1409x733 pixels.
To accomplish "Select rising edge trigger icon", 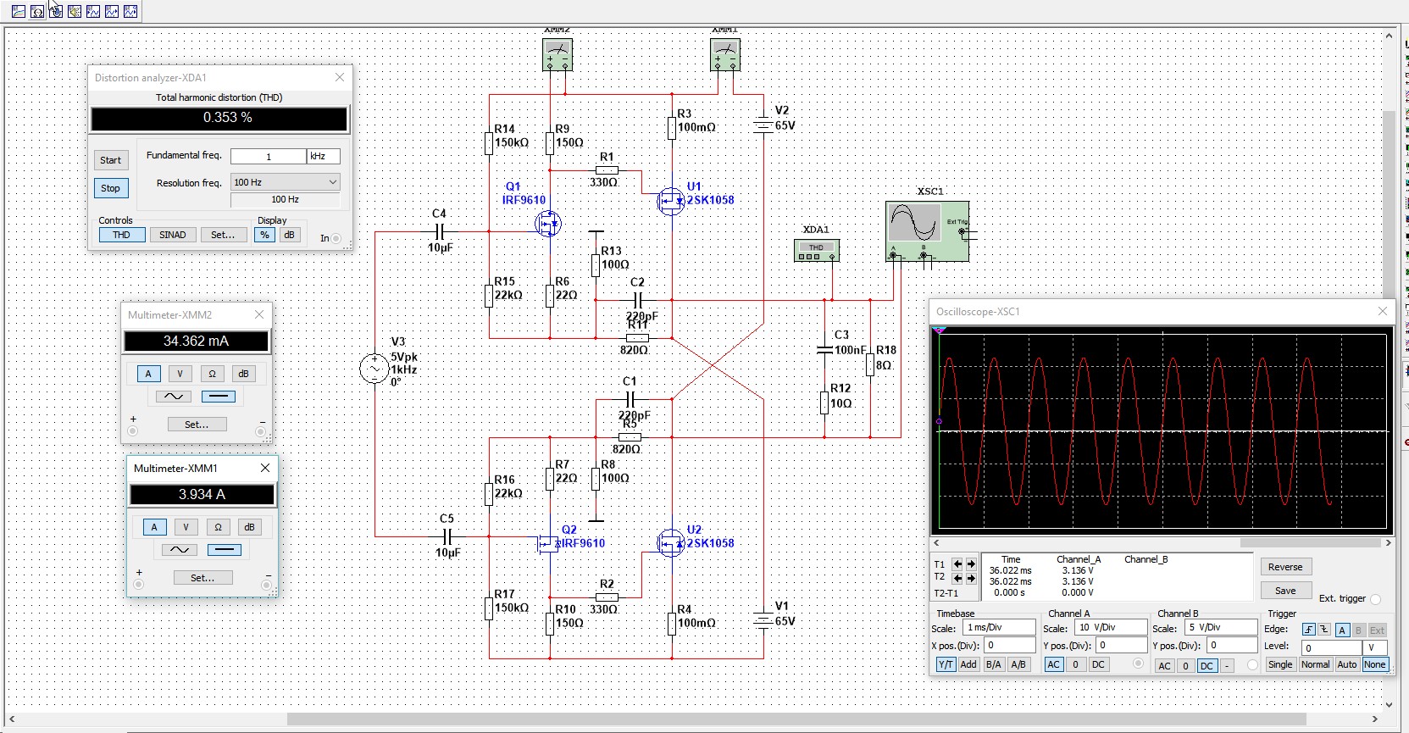I will point(1309,630).
